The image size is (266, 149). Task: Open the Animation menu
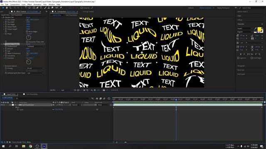click(x=37, y=5)
